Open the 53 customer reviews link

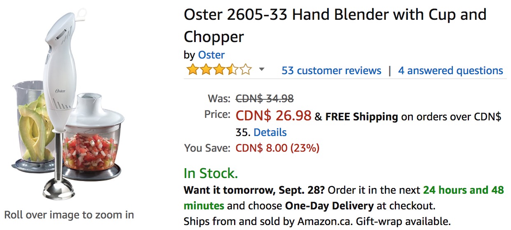tap(331, 70)
